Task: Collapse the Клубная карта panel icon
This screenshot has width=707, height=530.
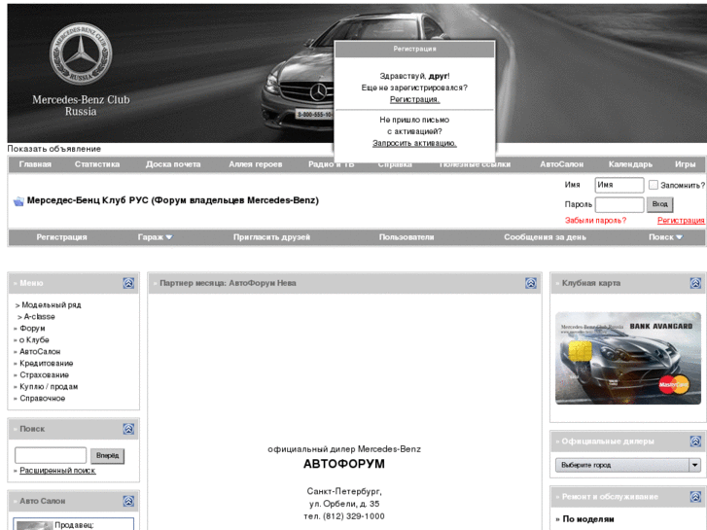Action: pyautogui.click(x=695, y=283)
